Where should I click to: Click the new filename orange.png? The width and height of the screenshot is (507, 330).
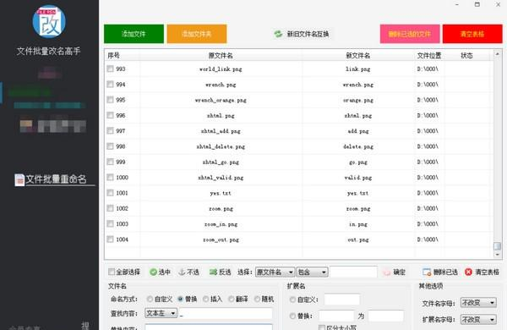pyautogui.click(x=358, y=100)
